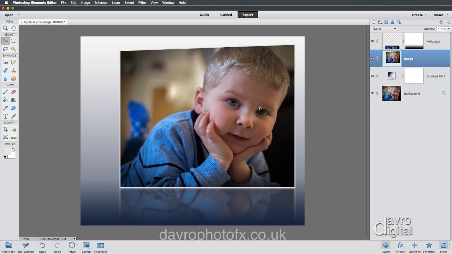Viewport: 452px width, 254px height.
Task: Switch to Quick edit mode
Action: [204, 15]
